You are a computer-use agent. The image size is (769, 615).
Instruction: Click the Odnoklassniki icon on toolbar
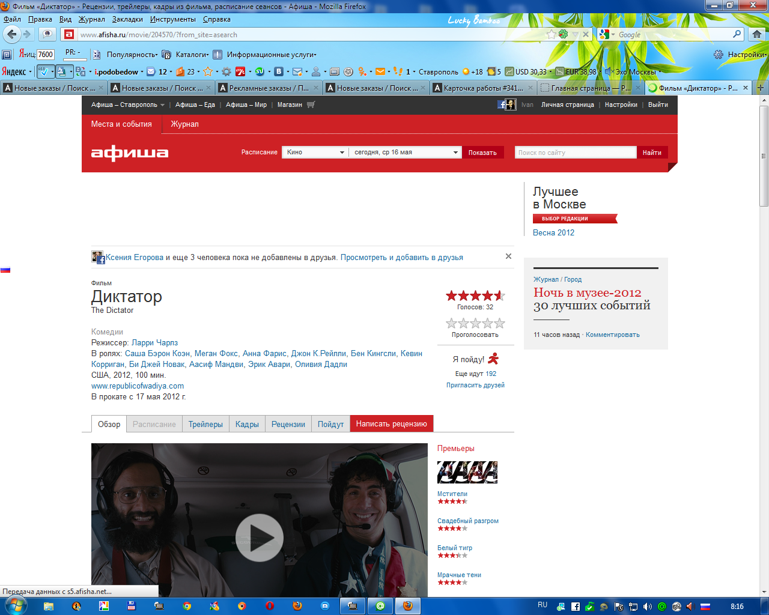[362, 71]
